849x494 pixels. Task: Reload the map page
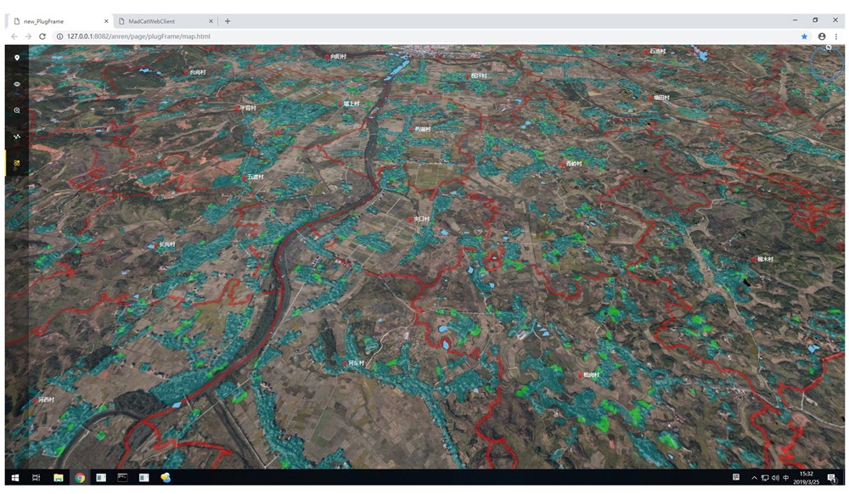tap(42, 36)
